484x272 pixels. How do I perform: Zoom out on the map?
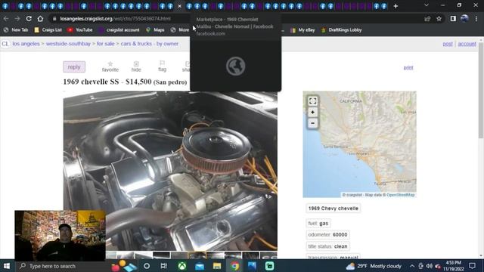[x=312, y=123]
